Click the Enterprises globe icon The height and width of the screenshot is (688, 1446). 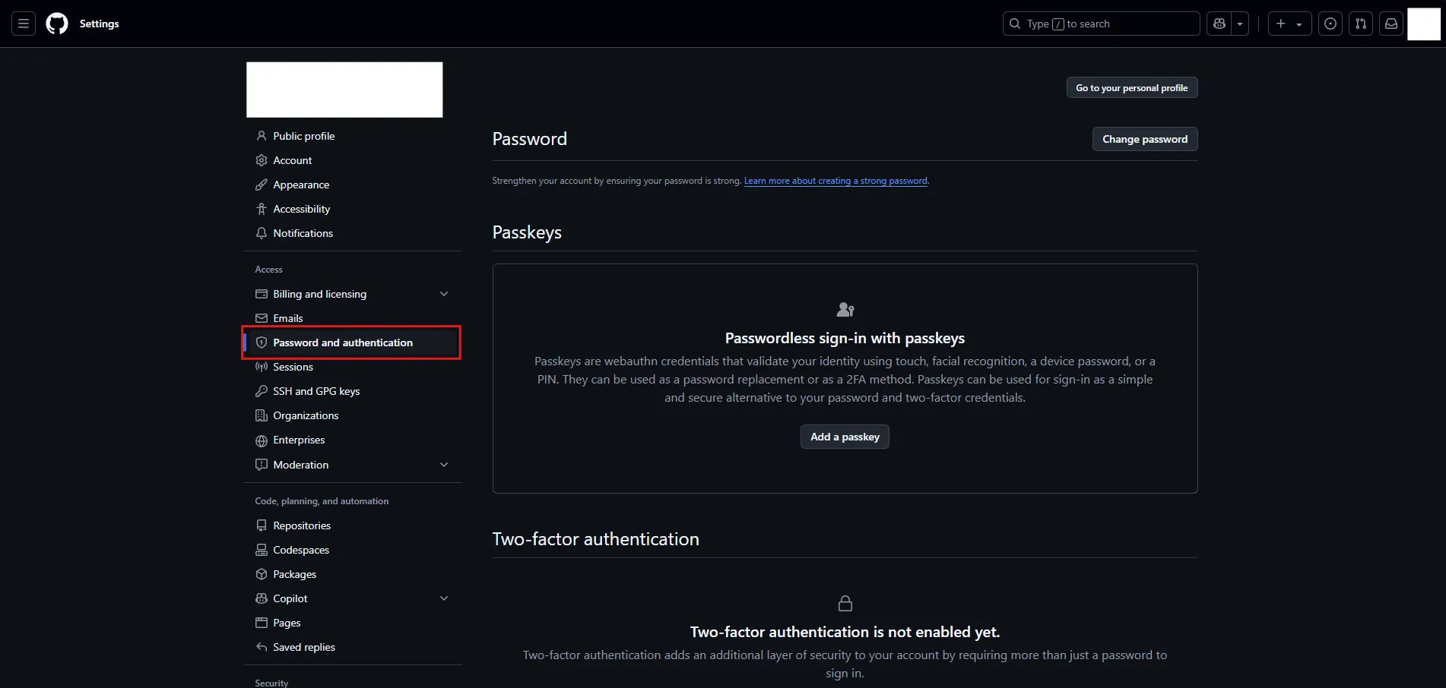click(x=262, y=440)
